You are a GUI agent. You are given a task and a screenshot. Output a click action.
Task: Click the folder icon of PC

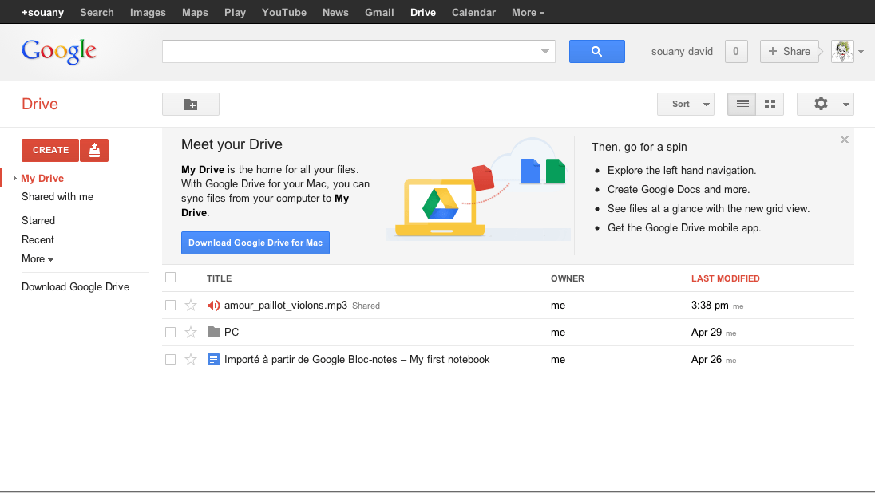point(214,332)
